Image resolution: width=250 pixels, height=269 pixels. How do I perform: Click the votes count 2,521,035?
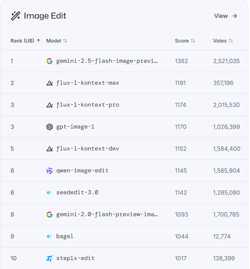[x=226, y=61]
